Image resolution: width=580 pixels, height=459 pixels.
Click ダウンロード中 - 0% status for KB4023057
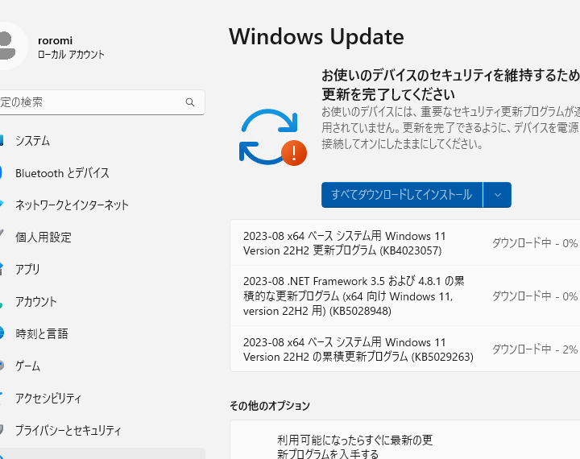pyautogui.click(x=535, y=243)
